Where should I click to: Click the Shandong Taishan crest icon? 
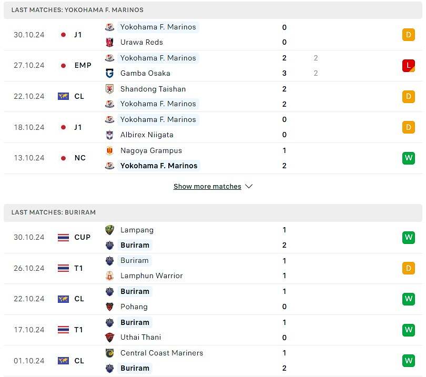109,89
